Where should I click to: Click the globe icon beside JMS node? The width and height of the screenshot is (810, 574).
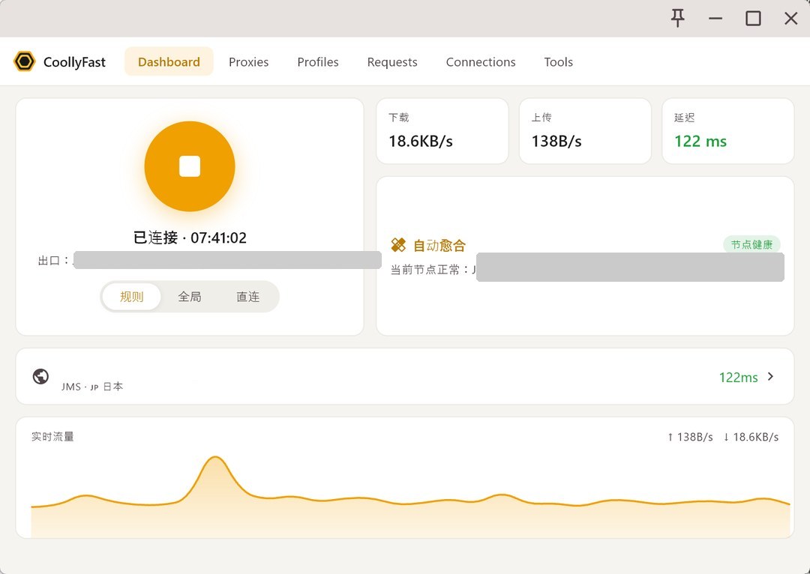[x=40, y=376]
